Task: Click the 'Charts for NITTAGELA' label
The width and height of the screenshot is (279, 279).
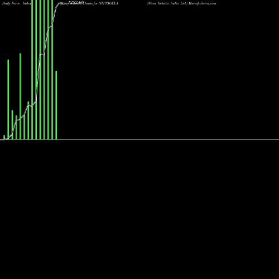Action: pos(100,3)
